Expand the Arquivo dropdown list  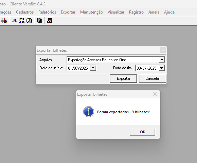pos(162,60)
